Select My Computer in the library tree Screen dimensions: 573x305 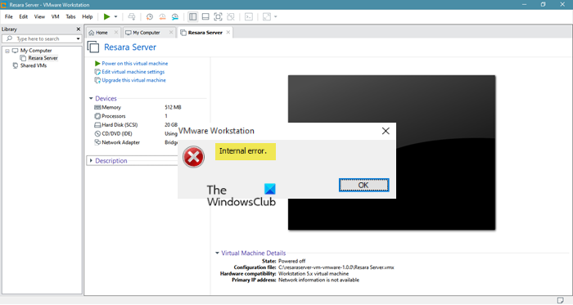[x=36, y=51]
